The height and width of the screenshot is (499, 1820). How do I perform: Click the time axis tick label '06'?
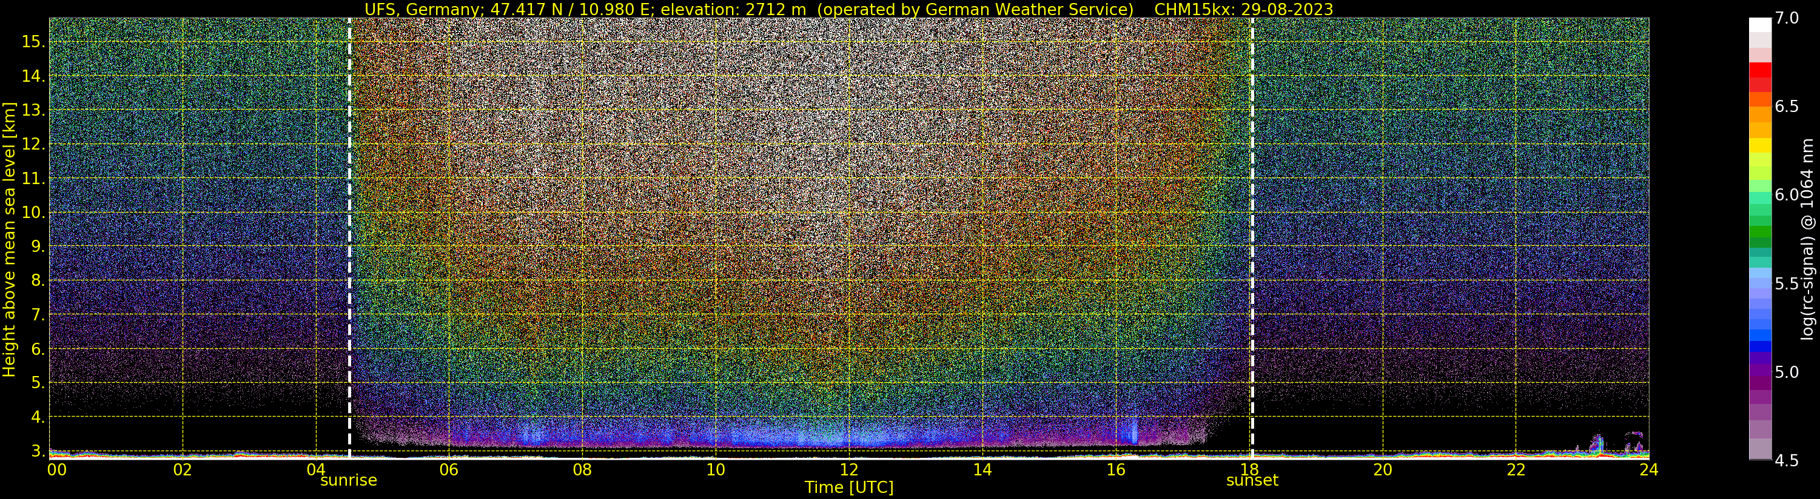[x=449, y=469]
